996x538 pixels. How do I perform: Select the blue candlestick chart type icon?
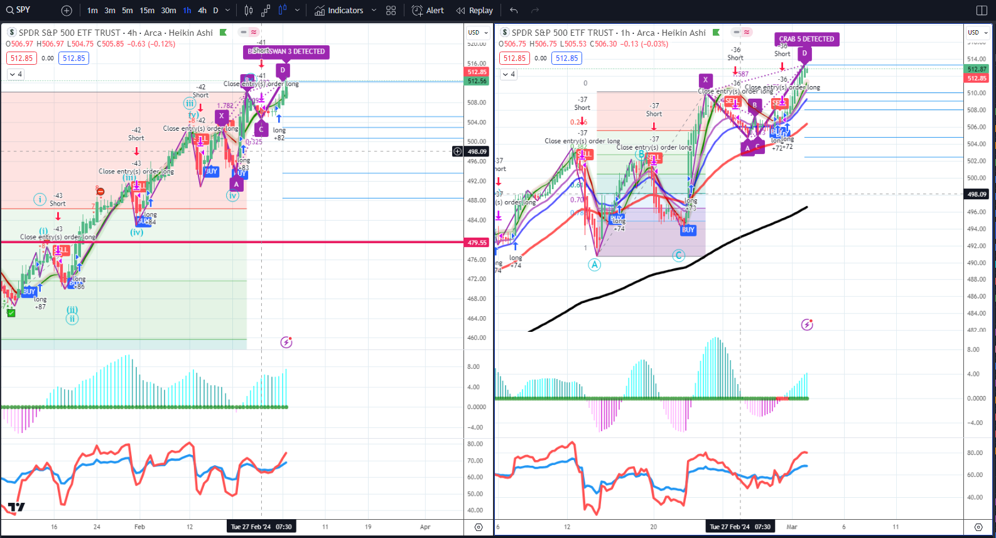coord(283,11)
